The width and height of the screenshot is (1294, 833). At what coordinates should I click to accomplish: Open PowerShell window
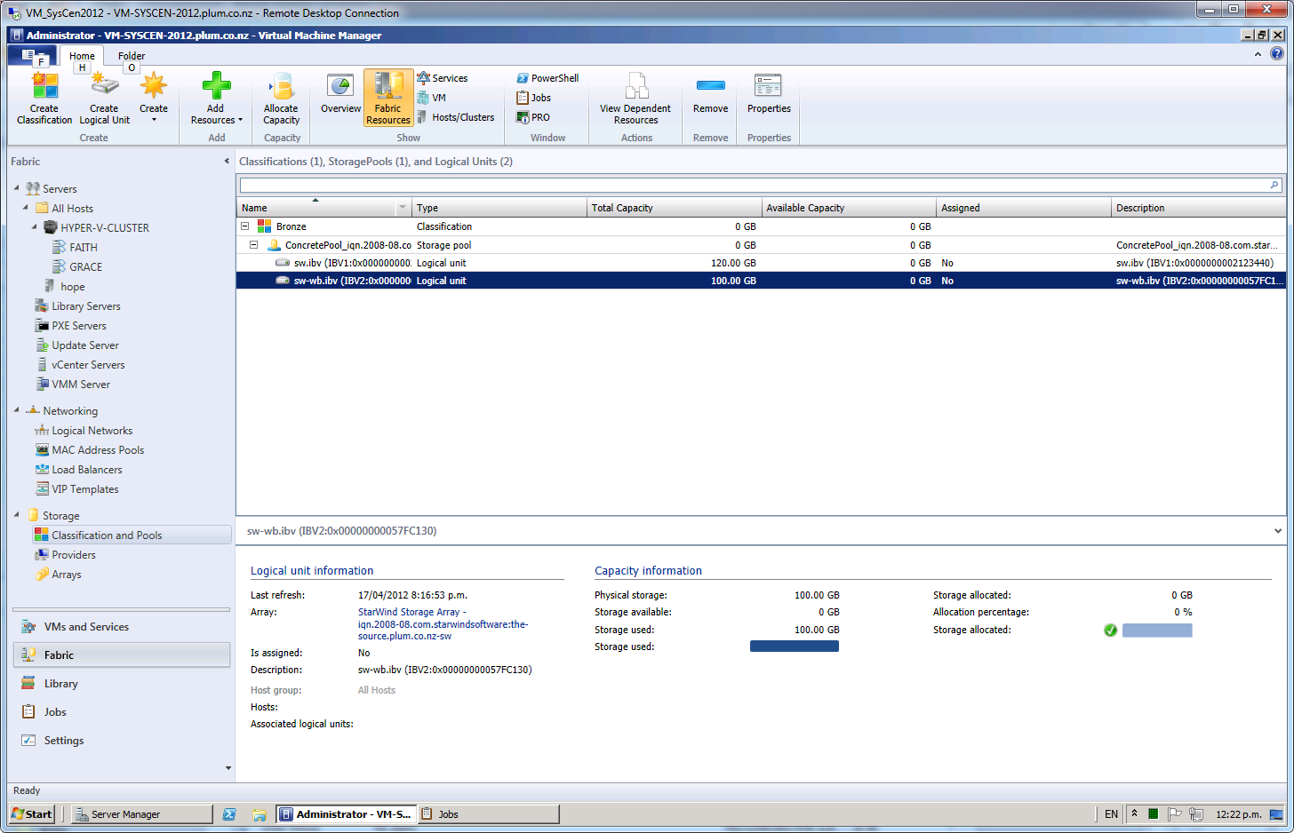547,78
